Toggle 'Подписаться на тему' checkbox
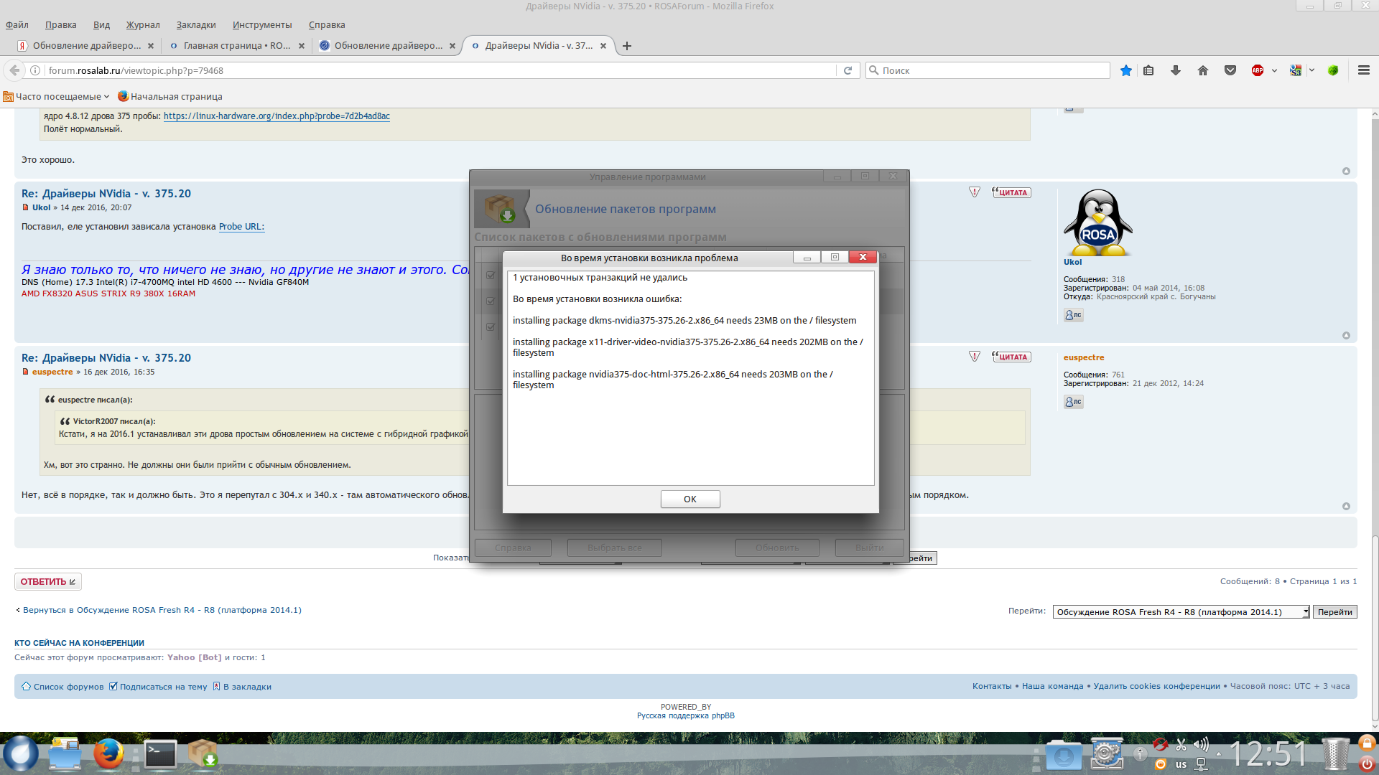This screenshot has width=1379, height=775. pos(113,687)
